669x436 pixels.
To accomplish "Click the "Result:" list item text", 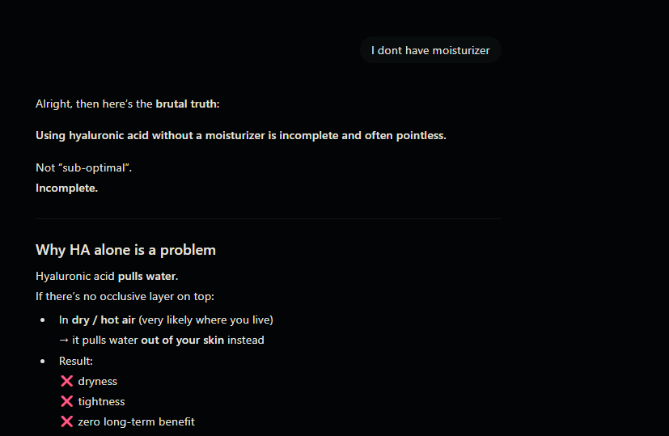I will point(76,361).
